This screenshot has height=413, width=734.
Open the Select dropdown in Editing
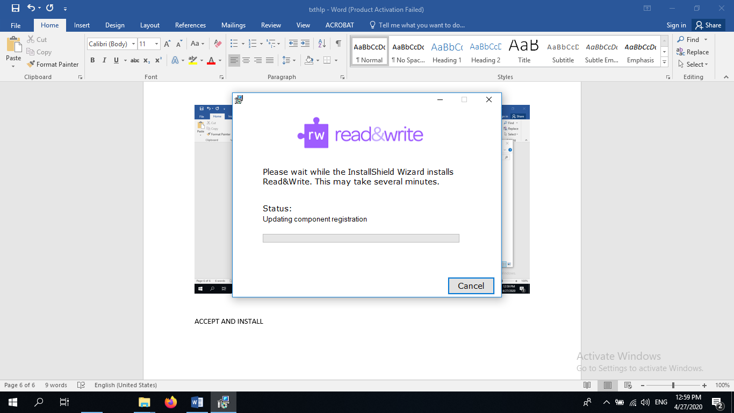click(x=693, y=64)
